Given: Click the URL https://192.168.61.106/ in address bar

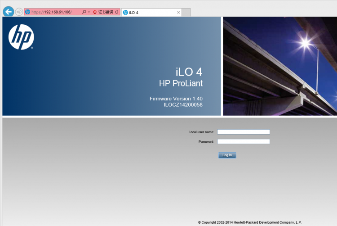Looking at the screenshot, I should pos(52,12).
